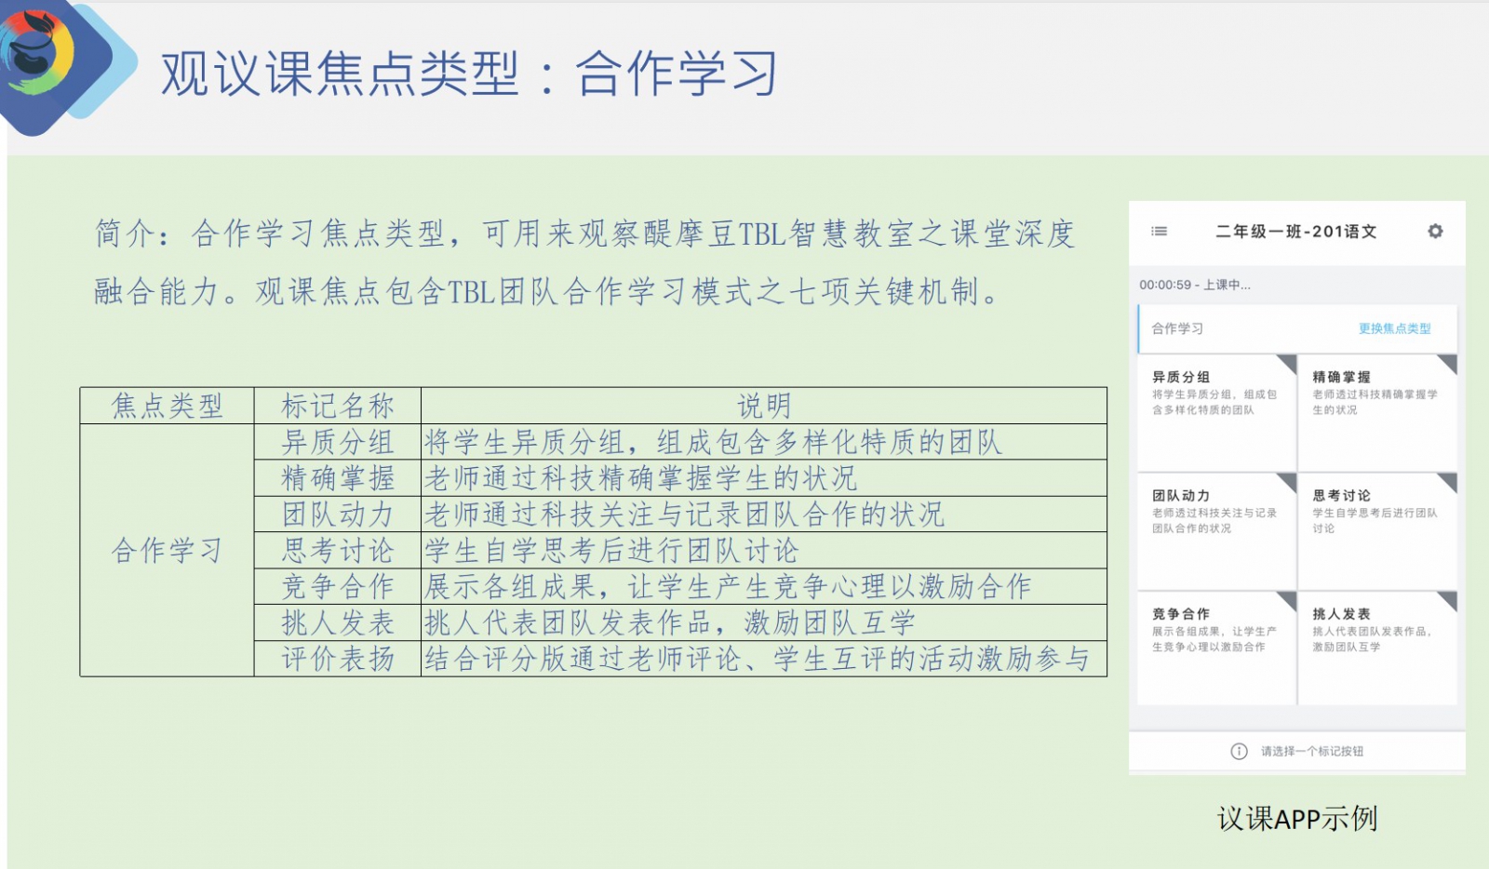Open the hamburger menu in the app header
This screenshot has height=869, width=1489.
click(1159, 232)
